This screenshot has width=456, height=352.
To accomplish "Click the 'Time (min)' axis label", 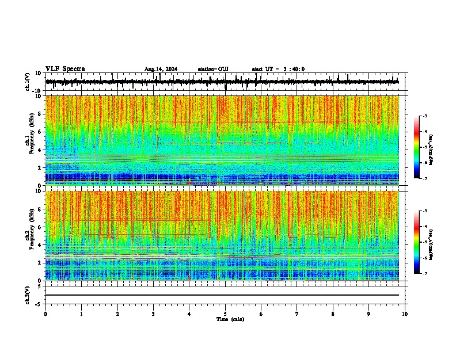I will (x=230, y=319).
